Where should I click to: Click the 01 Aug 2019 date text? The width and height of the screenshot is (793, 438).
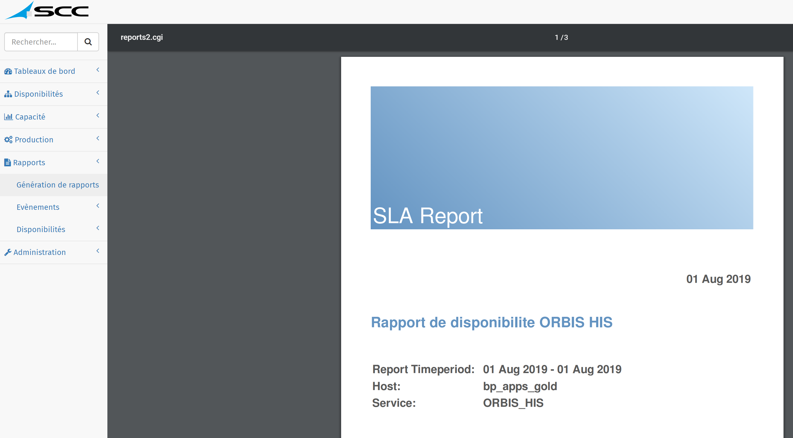click(x=719, y=279)
